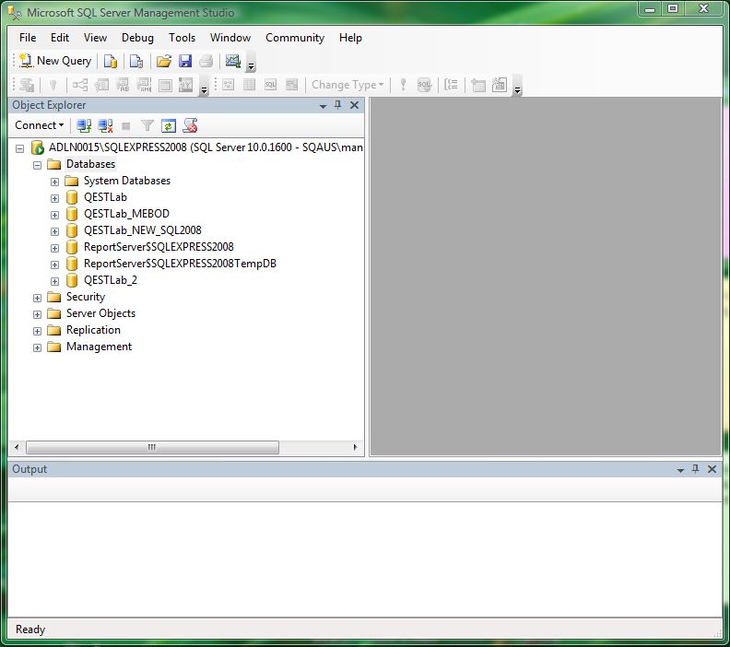Image resolution: width=730 pixels, height=647 pixels.
Task: Click the Object Explorer horizontal scrollbar thumb
Action: pyautogui.click(x=152, y=447)
